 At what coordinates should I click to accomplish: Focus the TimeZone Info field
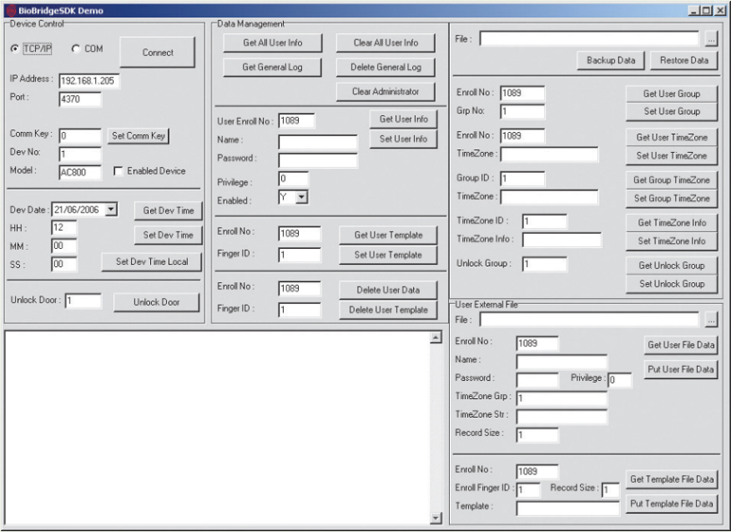tap(562, 239)
